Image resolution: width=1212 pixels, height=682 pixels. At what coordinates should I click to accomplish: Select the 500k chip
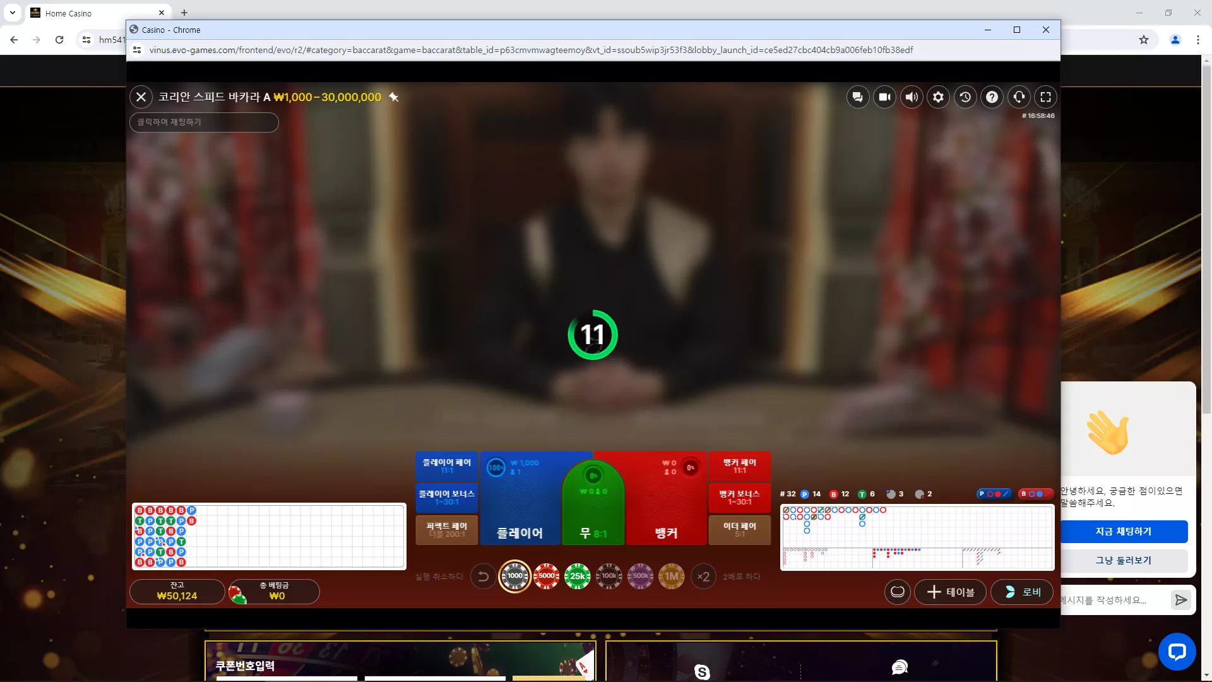click(640, 576)
